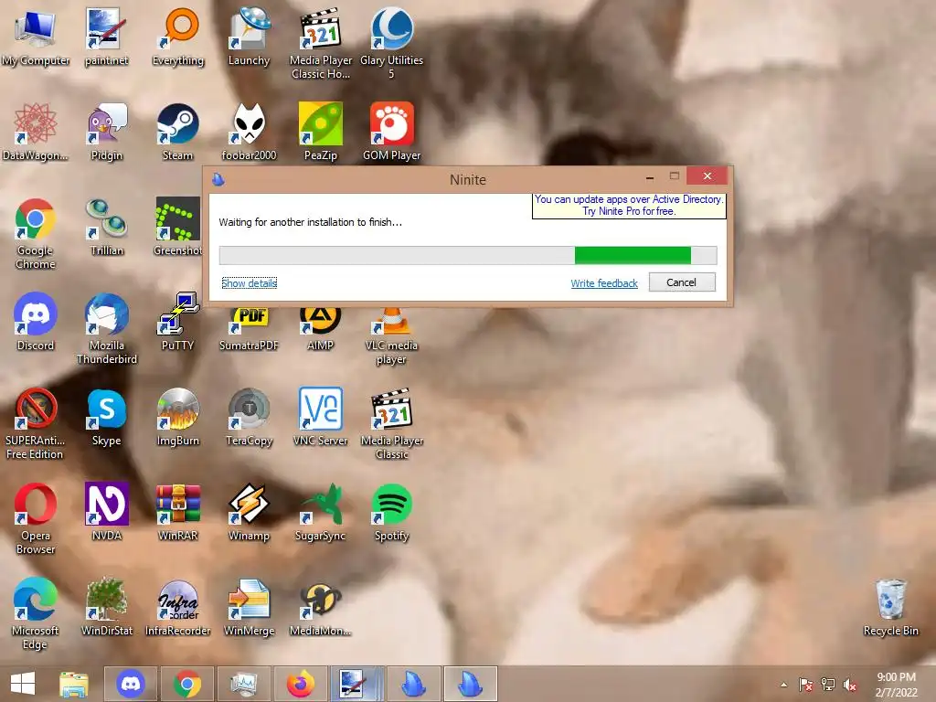Select the Everything search shortcut
This screenshot has width=936, height=702.
click(x=178, y=36)
